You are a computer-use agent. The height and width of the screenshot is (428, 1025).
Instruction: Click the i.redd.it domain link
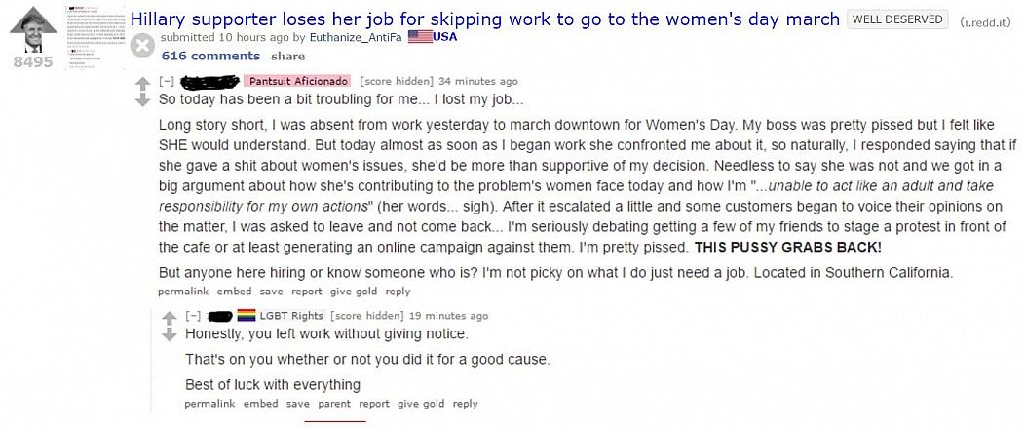click(x=986, y=21)
